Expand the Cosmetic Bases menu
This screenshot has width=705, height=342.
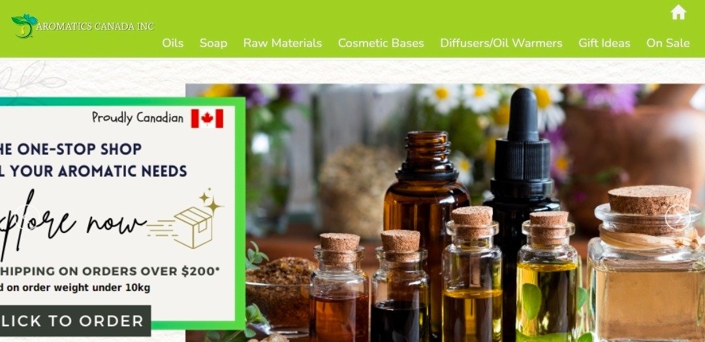tap(381, 43)
